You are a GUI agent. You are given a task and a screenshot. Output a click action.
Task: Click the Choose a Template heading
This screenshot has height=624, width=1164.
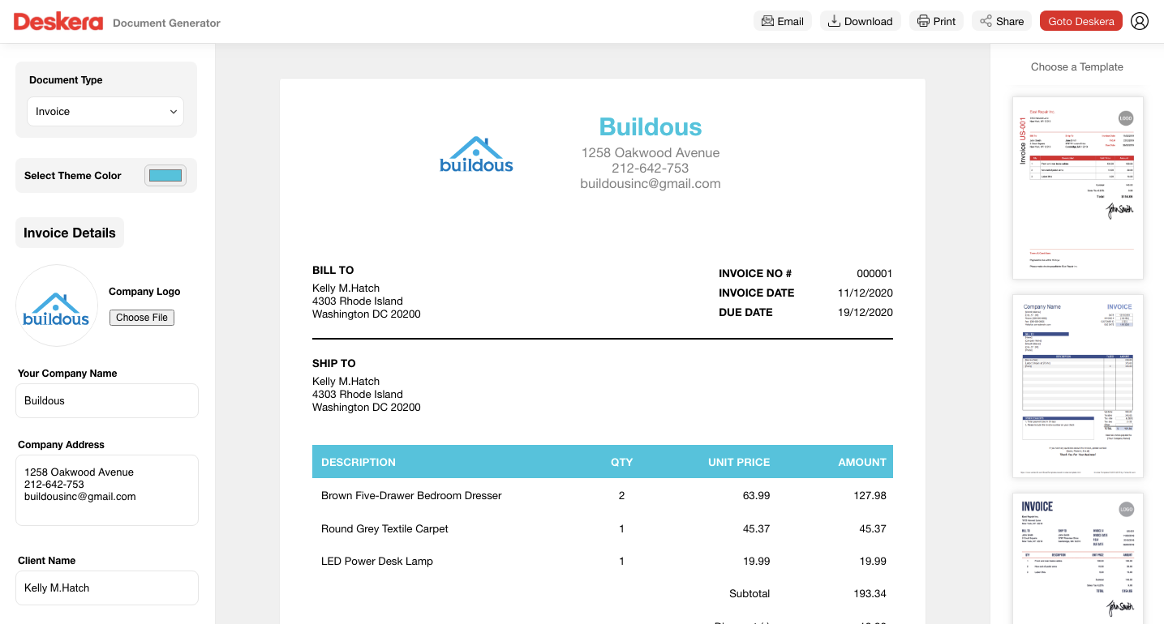1077,66
